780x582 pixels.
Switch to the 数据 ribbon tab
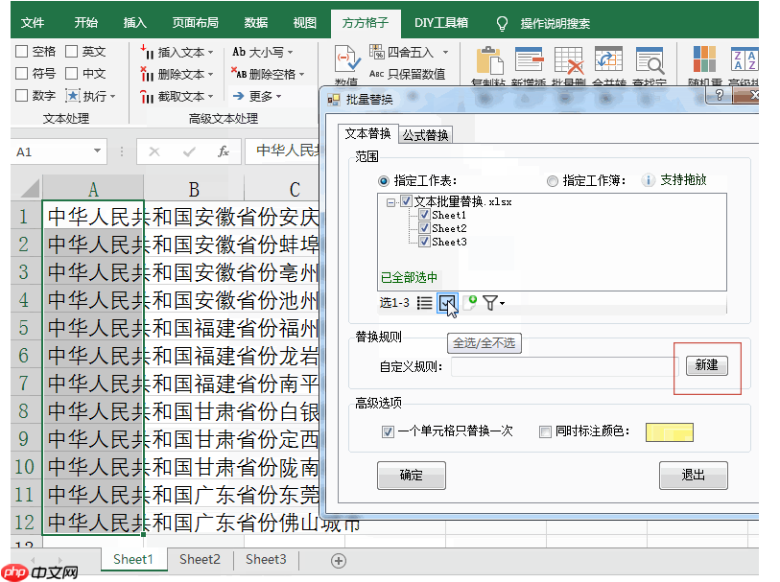(256, 23)
